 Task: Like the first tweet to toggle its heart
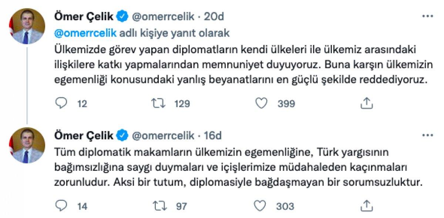point(262,103)
